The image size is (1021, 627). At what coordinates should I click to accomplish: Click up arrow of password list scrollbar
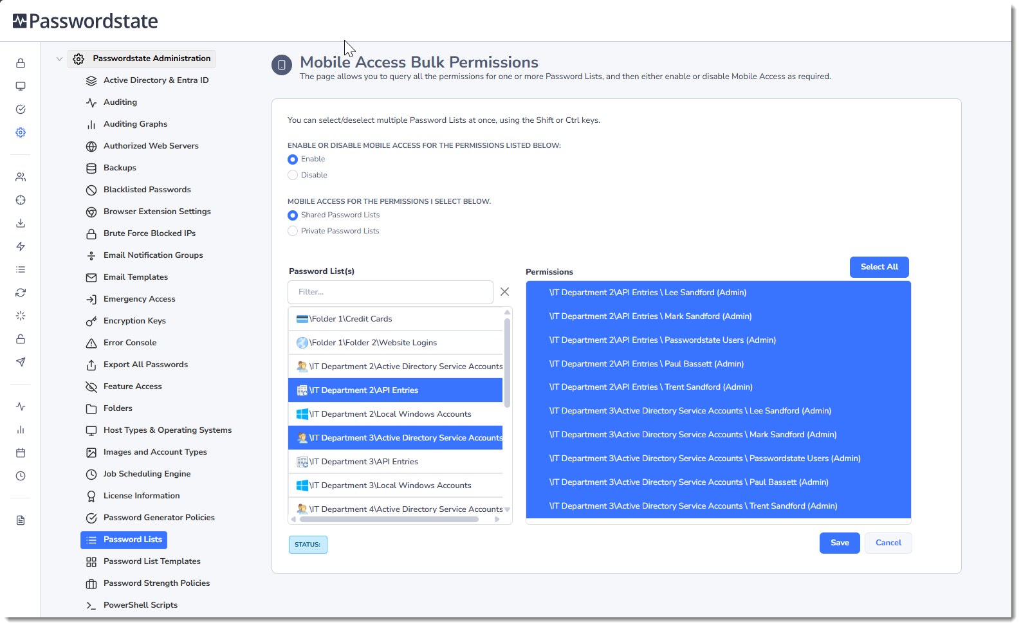click(507, 313)
